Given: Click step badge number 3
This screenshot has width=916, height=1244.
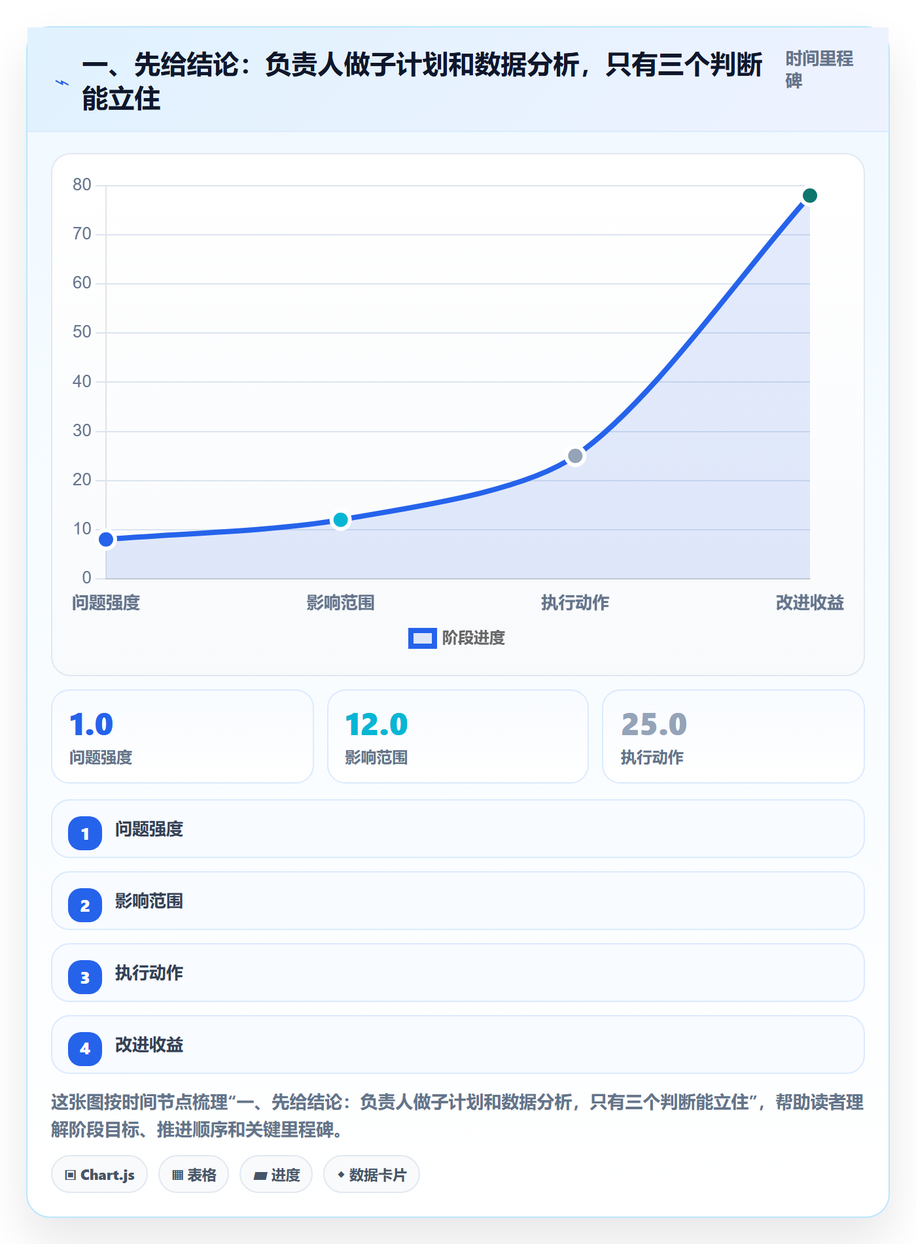Looking at the screenshot, I should click(85, 977).
